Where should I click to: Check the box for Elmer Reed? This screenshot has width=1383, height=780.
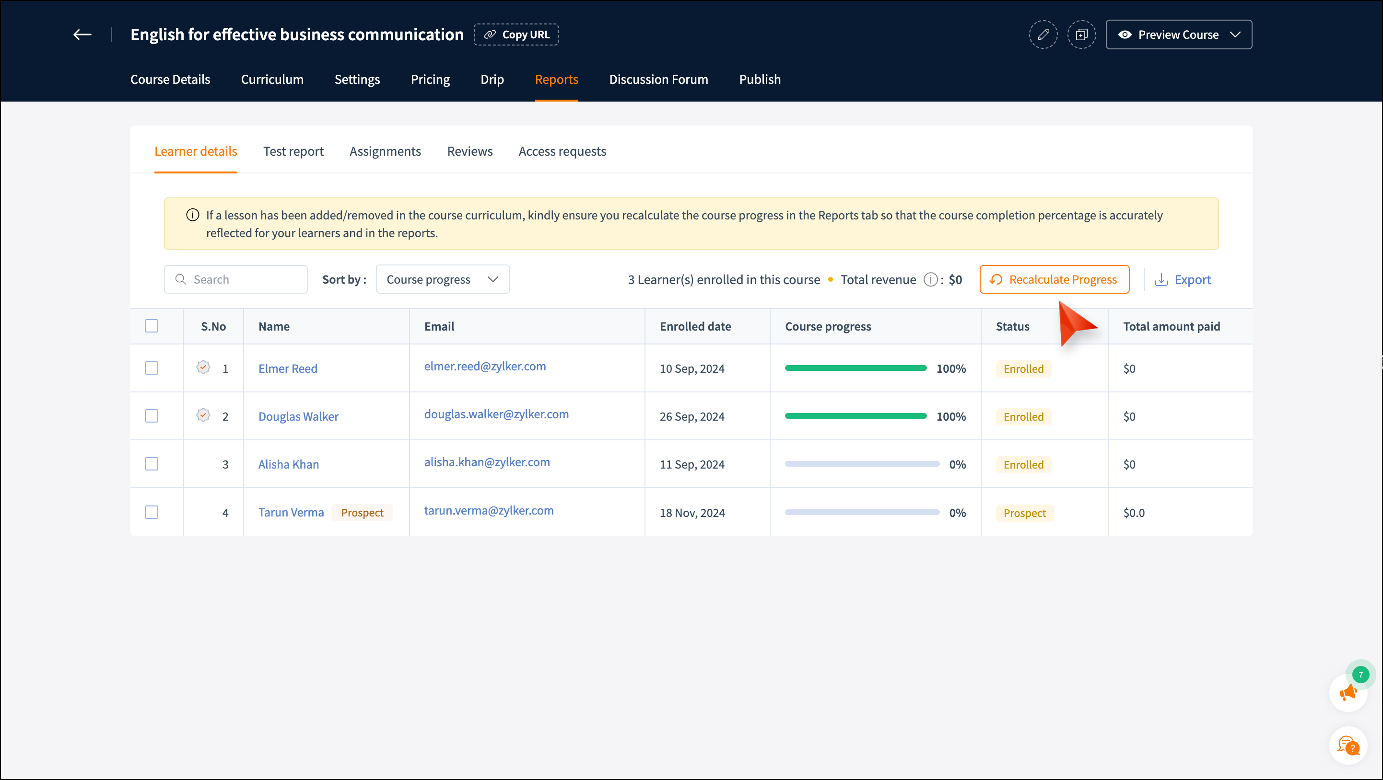(152, 368)
